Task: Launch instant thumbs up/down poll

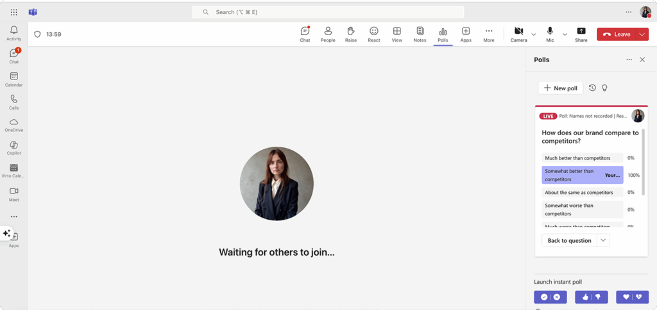Action: tap(591, 297)
